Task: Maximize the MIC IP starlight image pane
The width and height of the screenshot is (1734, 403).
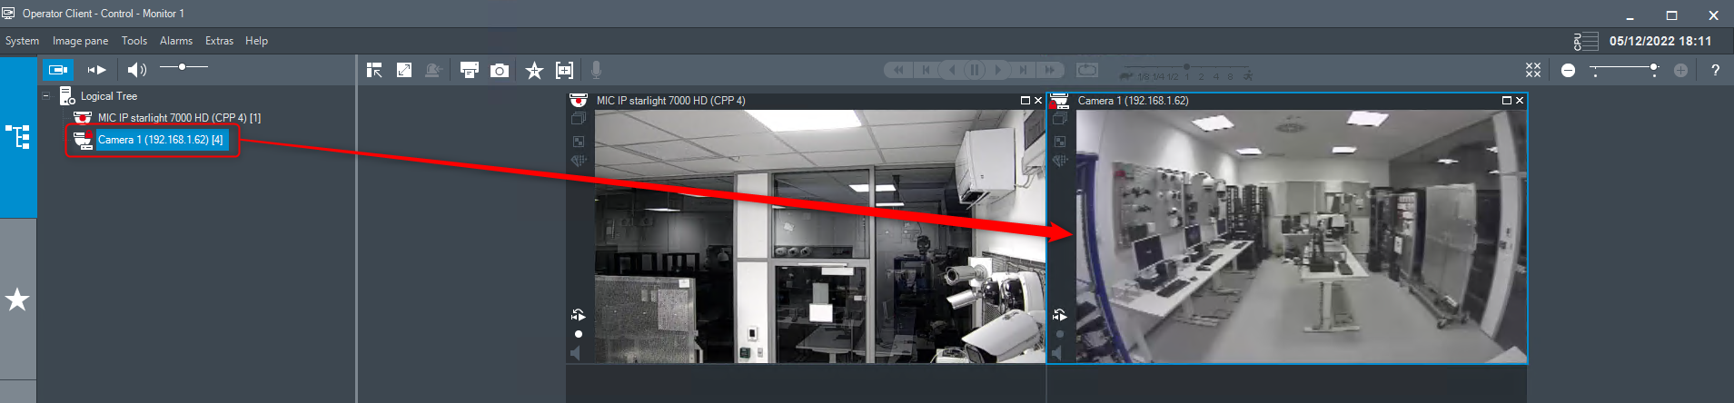Action: click(1026, 101)
